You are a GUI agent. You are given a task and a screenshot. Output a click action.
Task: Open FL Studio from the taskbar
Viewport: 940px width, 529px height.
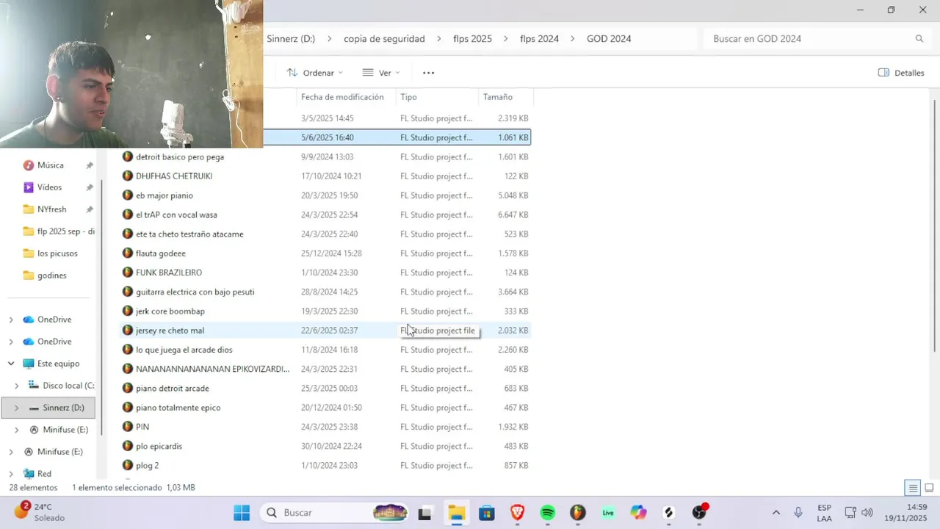[x=578, y=513]
